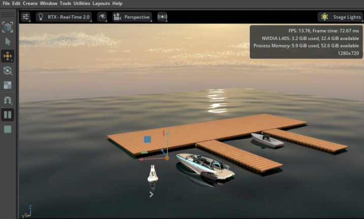Activate the Move tool
Screen dimensions: 364x219
[x=8, y=56]
